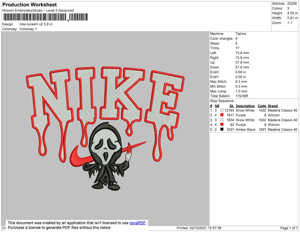Click 'Purple' description in stop 2

point(240,115)
